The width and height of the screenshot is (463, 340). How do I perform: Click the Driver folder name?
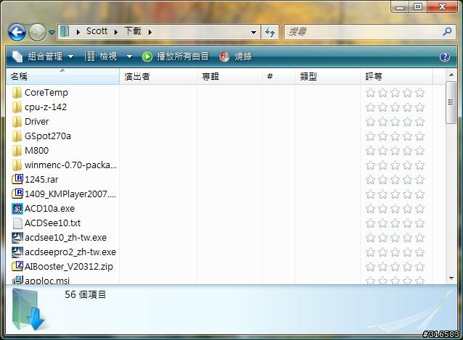(x=36, y=122)
